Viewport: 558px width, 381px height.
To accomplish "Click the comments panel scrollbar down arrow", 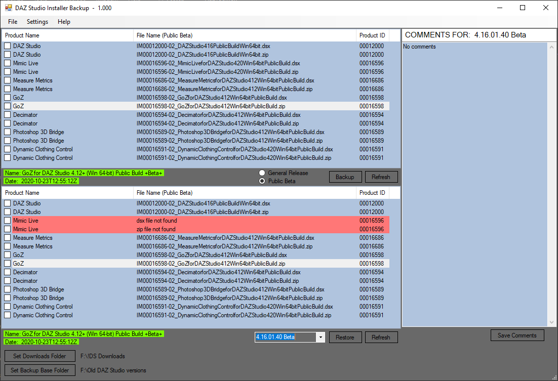I will pyautogui.click(x=551, y=322).
